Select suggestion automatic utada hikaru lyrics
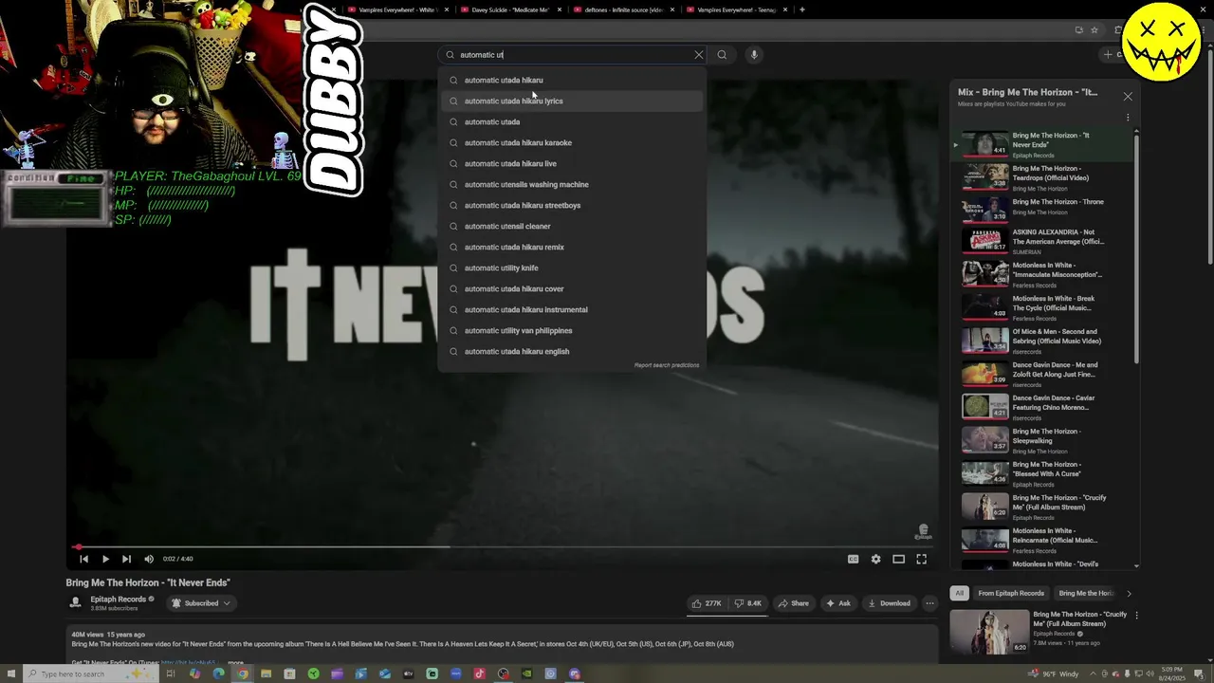 (x=572, y=102)
